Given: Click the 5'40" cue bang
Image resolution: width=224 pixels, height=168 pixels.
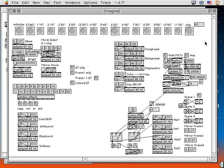Looking at the screenshot, I should coord(104,31).
